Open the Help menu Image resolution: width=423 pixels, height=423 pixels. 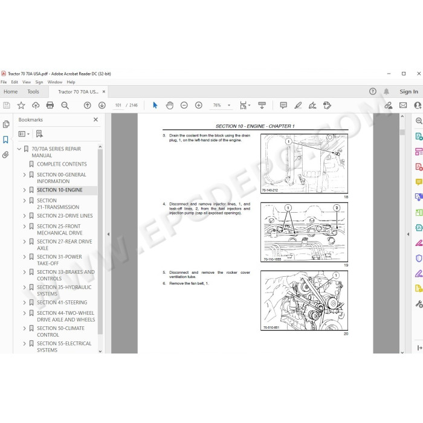pos(71,82)
